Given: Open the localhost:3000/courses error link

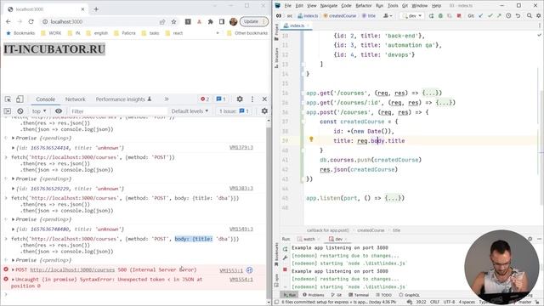Looking at the screenshot, I should 72,269.
